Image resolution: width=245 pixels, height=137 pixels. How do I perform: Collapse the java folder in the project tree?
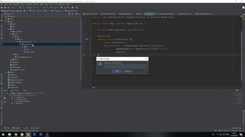[x=13, y=37]
